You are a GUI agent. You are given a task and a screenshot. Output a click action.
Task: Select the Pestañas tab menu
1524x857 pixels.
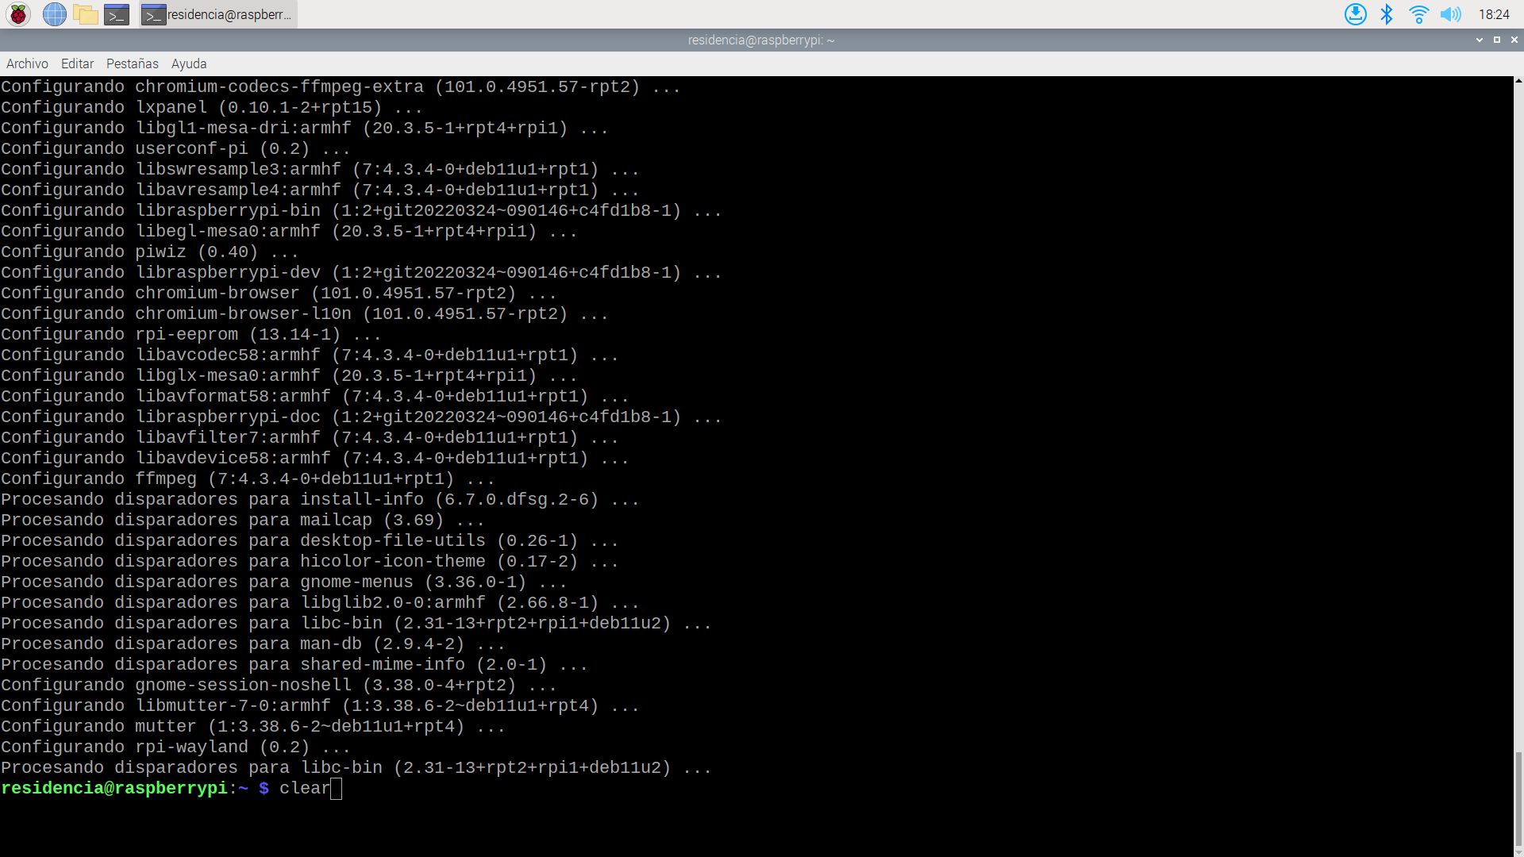[132, 63]
